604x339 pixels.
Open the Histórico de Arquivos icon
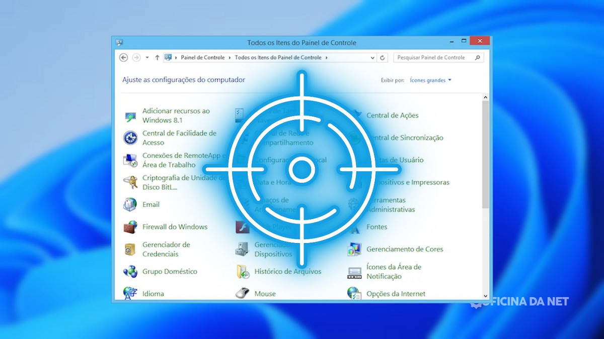point(243,272)
